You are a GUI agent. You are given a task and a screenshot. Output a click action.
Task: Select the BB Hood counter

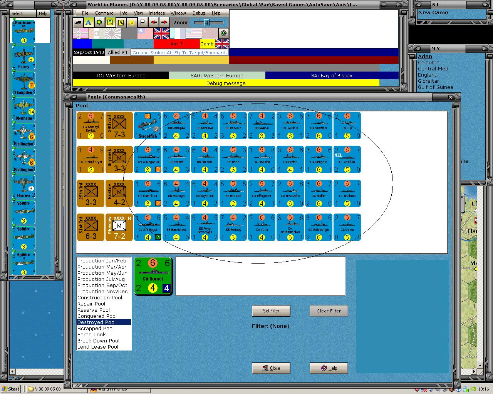pyautogui.click(x=233, y=159)
